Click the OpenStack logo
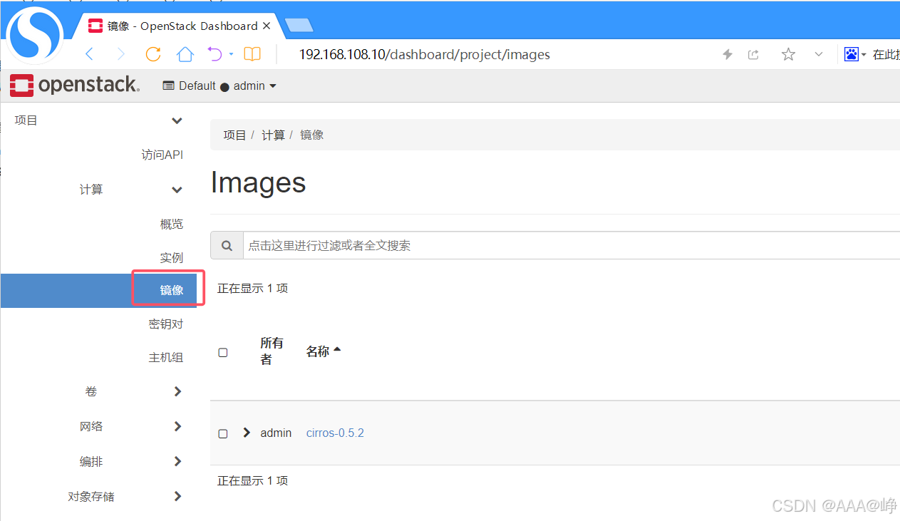Viewport: 900px width, 521px height. tap(75, 86)
